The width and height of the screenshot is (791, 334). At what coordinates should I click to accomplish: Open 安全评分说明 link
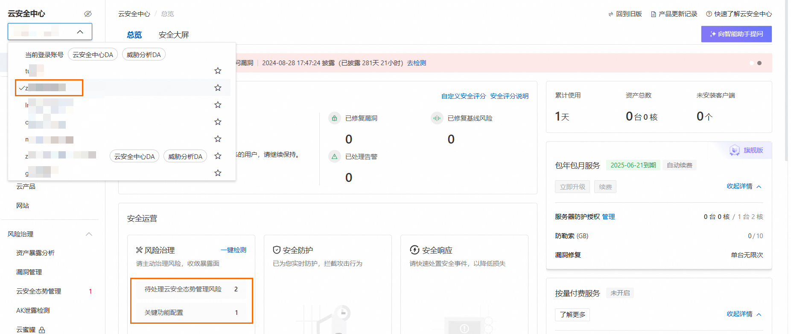tap(509, 96)
